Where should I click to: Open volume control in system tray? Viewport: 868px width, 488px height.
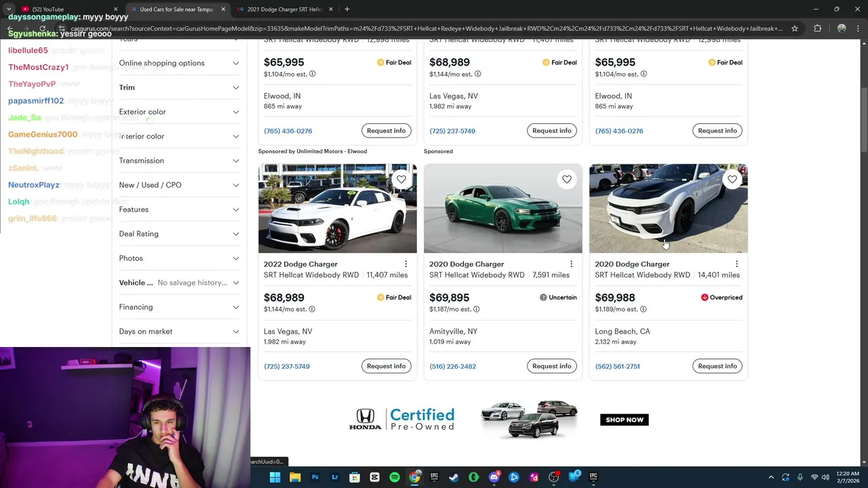(825, 477)
